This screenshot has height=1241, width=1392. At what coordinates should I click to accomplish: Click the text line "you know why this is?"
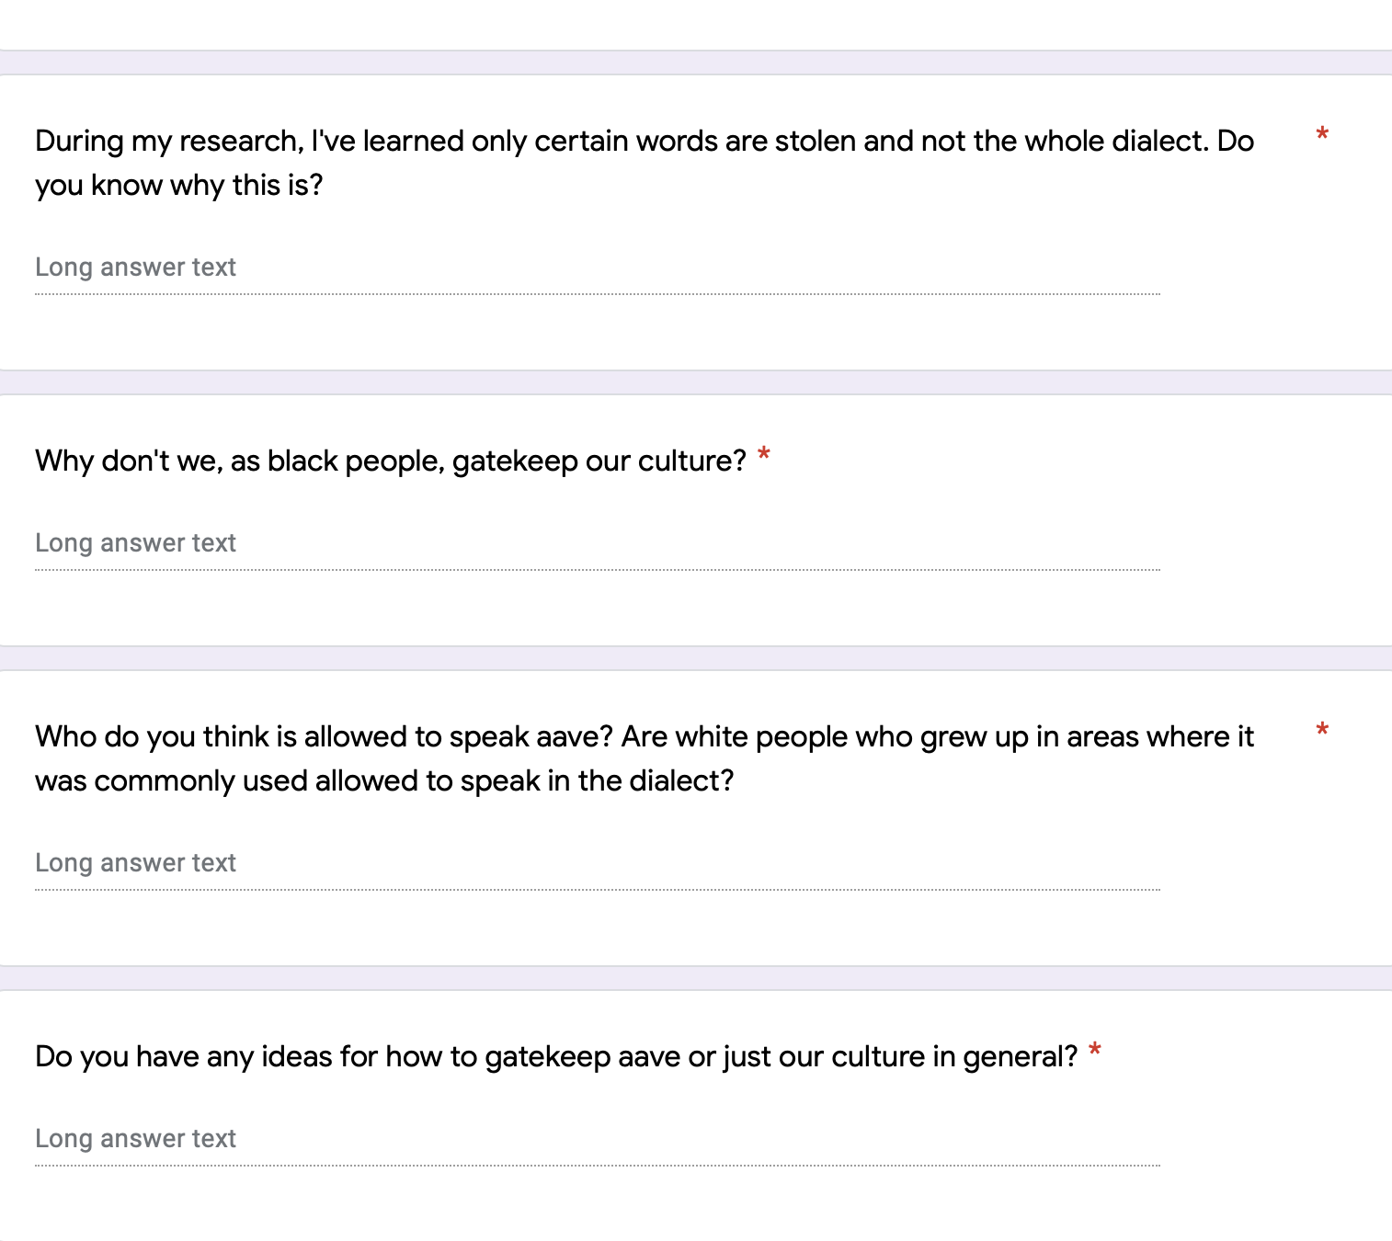click(x=179, y=185)
